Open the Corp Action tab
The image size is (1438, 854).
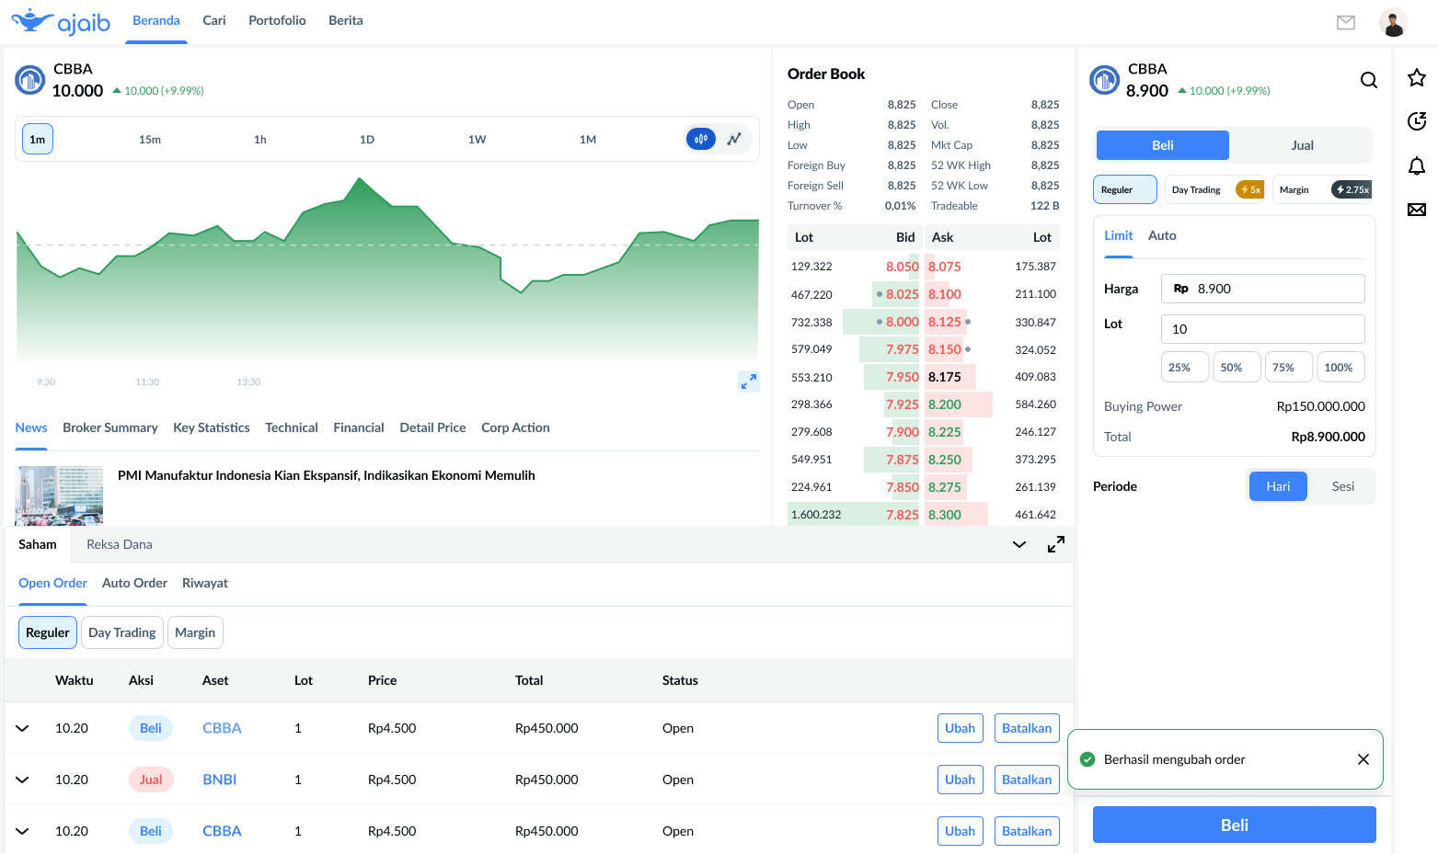[515, 427]
